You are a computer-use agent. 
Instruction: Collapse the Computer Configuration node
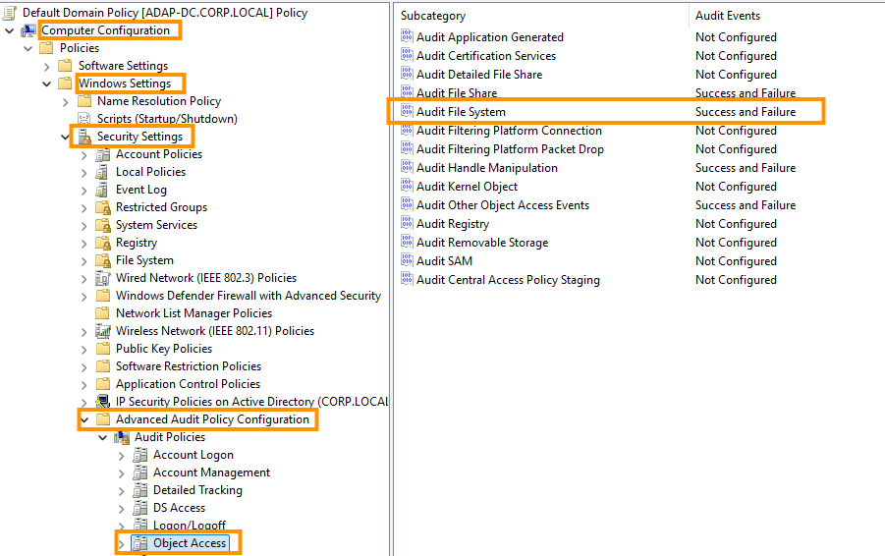[10, 30]
